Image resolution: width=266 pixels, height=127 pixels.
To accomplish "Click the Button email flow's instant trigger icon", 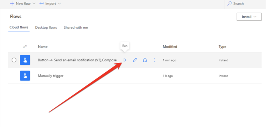I will coord(25,60).
